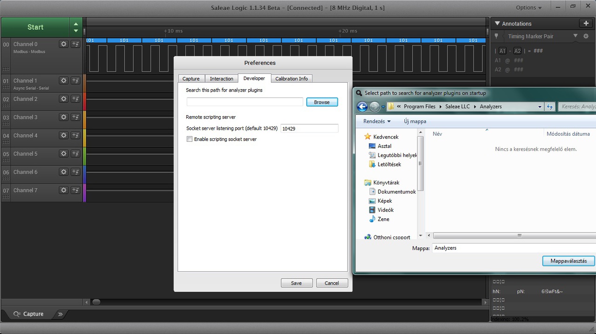Browse for analyzer plugins path
Image resolution: width=596 pixels, height=334 pixels.
(x=322, y=102)
